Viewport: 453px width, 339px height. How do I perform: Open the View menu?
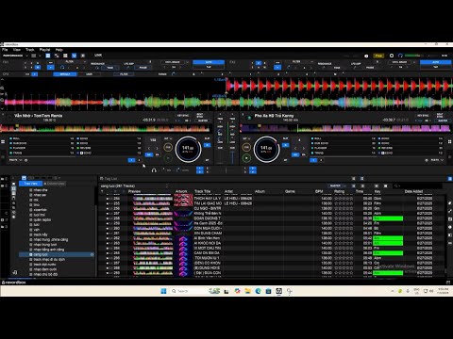click(17, 50)
